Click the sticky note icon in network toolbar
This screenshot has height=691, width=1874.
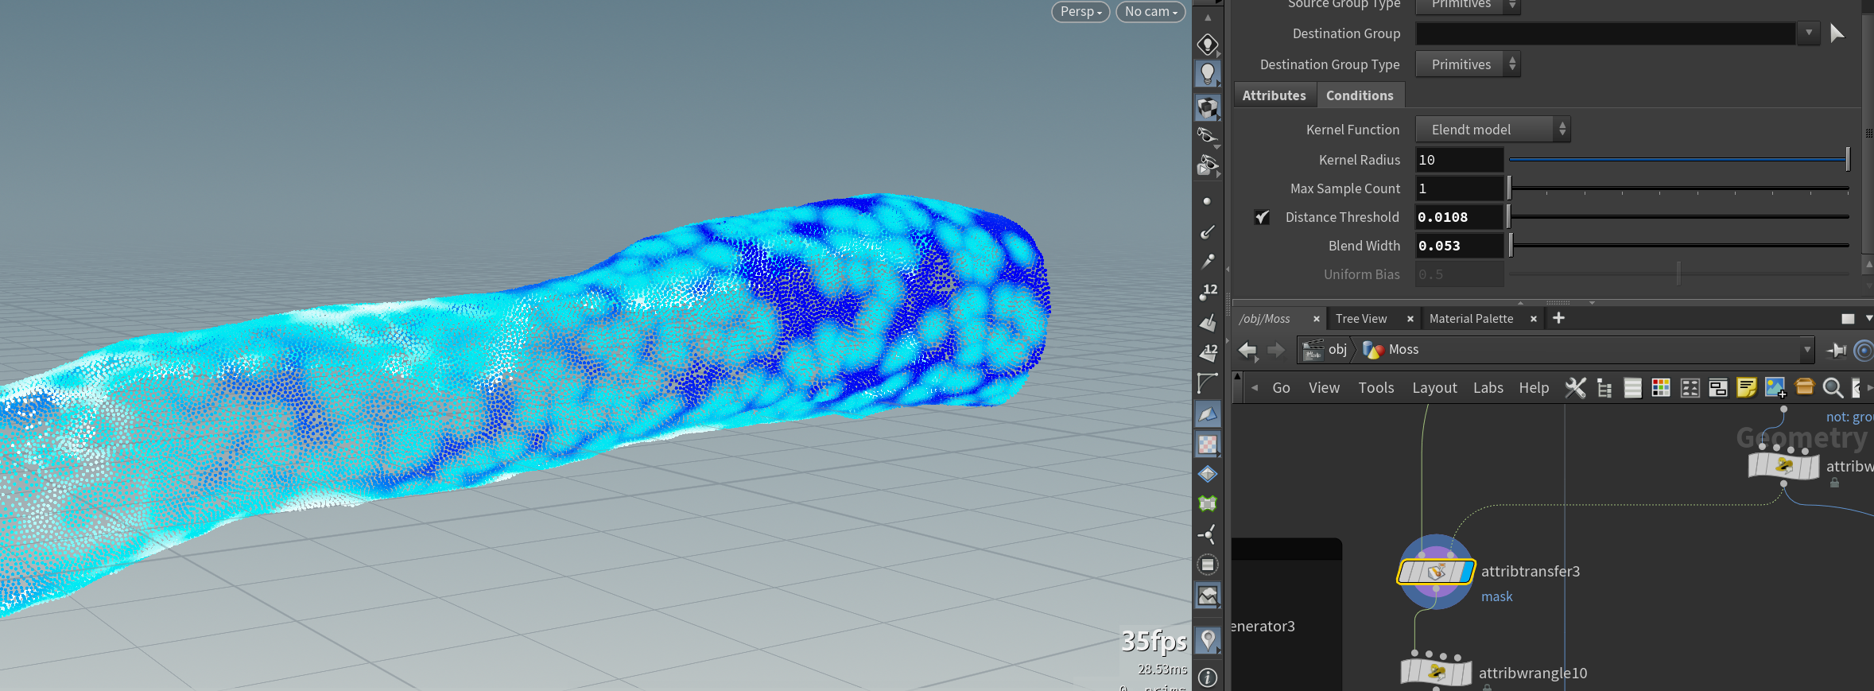click(x=1746, y=387)
